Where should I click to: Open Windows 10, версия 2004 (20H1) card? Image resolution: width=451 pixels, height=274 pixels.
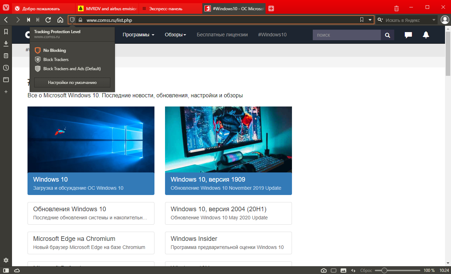tap(228, 213)
